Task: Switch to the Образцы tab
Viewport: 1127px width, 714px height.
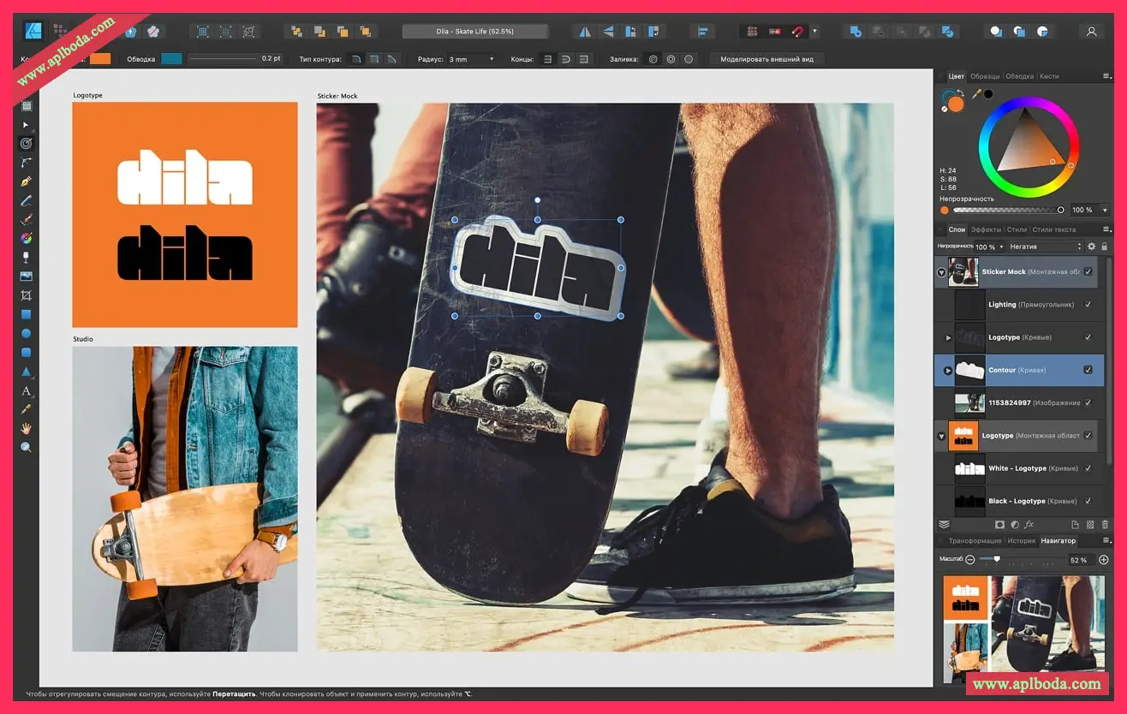Action: click(x=985, y=76)
